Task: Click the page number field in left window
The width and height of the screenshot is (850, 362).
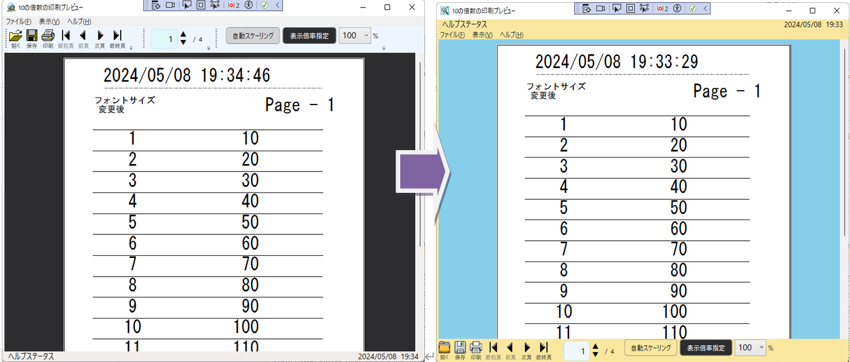Action: (x=164, y=39)
